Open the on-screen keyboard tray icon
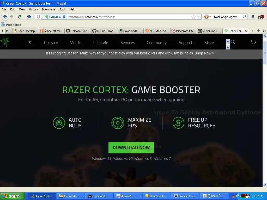This screenshot has height=200, width=267. 233,196
